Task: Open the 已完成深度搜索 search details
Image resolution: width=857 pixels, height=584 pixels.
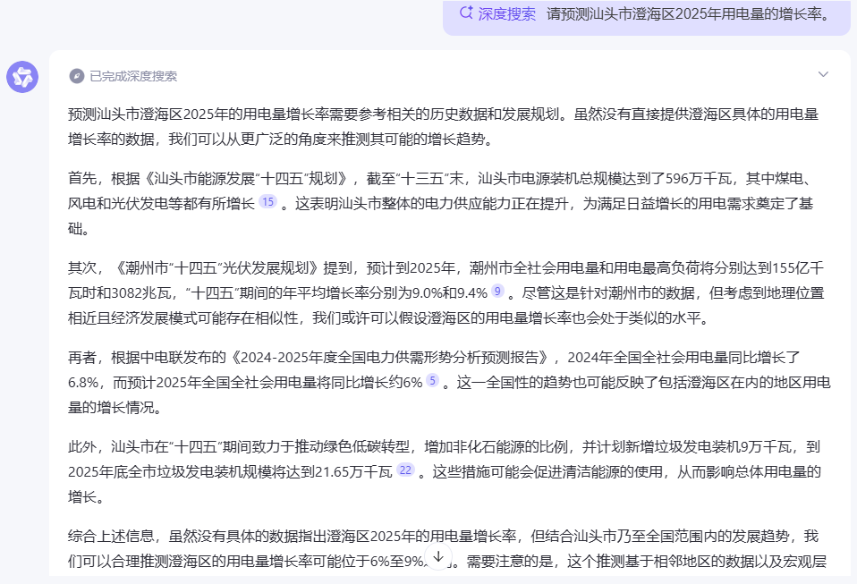Action: 132,76
